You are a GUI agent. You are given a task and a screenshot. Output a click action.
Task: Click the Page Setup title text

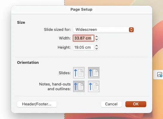[81, 9]
